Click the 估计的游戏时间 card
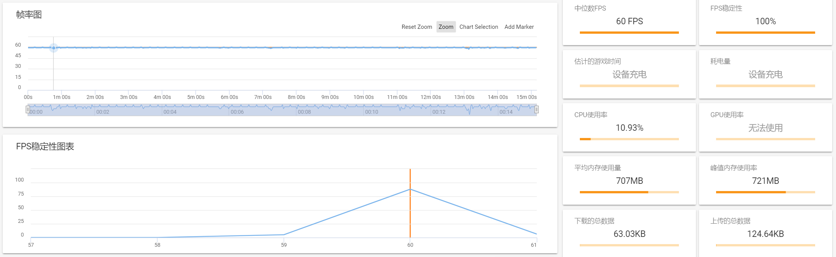836x257 pixels. click(x=629, y=74)
